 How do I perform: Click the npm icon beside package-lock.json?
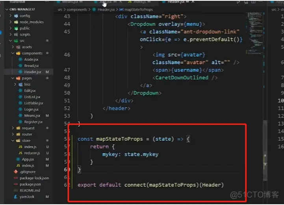tap(16, 178)
